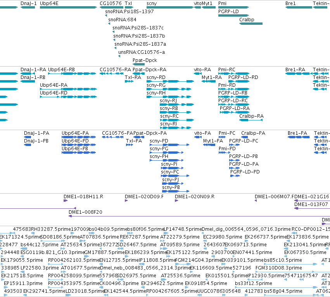Viewport: 330px width, 297px height.
Task: Open the RE67287.5prime EST label
Action: coord(139,237)
